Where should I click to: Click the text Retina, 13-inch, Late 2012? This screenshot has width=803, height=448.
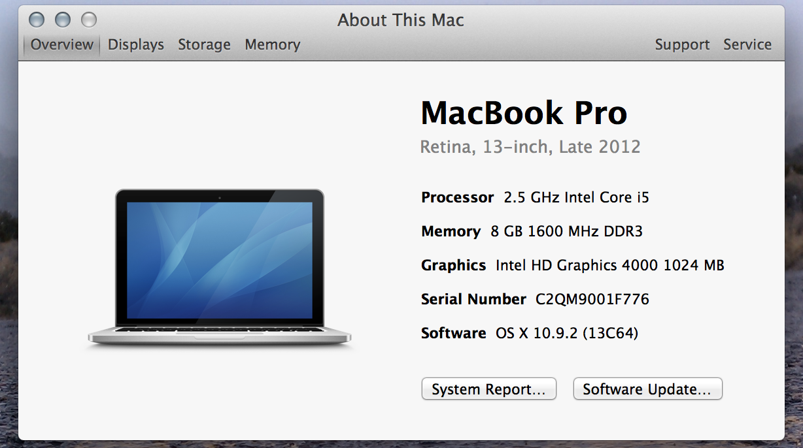click(530, 147)
